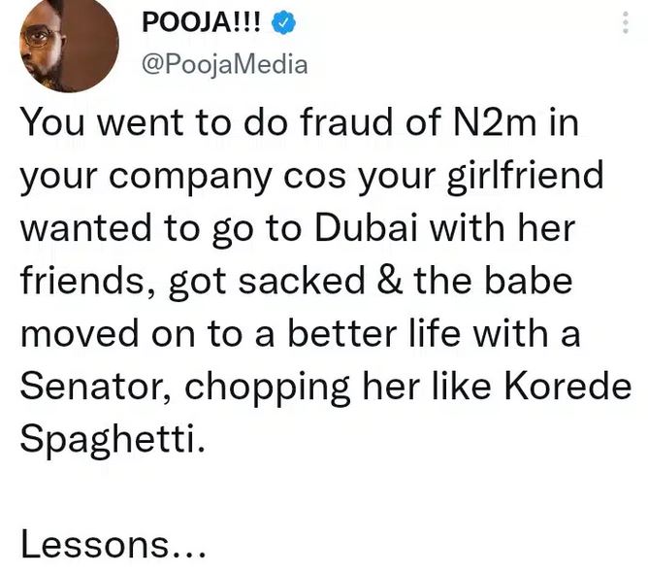Screen dimensions: 648x573
Task: Open the POOJA!!! display name profile
Action: 202,22
